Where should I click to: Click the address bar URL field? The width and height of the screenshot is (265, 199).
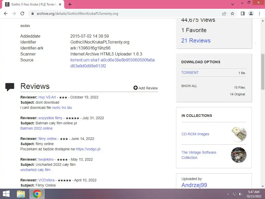pyautogui.click(x=125, y=13)
